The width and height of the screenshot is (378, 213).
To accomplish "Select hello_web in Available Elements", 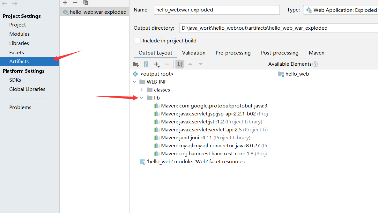I will (x=297, y=74).
